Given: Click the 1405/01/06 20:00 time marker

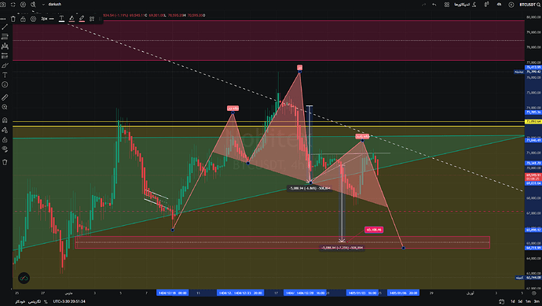Looking at the screenshot, I should (x=404, y=293).
